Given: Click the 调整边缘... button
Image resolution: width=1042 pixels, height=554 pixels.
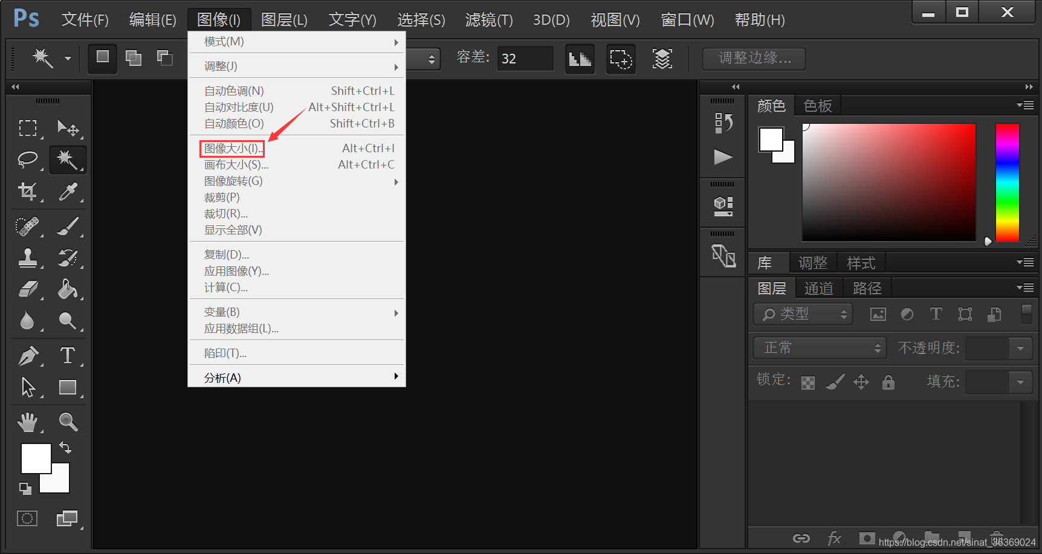Looking at the screenshot, I should coord(754,58).
